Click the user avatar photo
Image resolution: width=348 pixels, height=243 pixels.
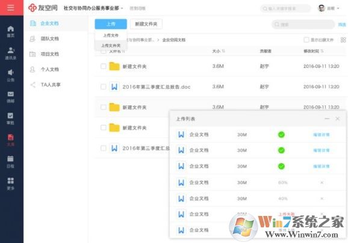click(322, 8)
